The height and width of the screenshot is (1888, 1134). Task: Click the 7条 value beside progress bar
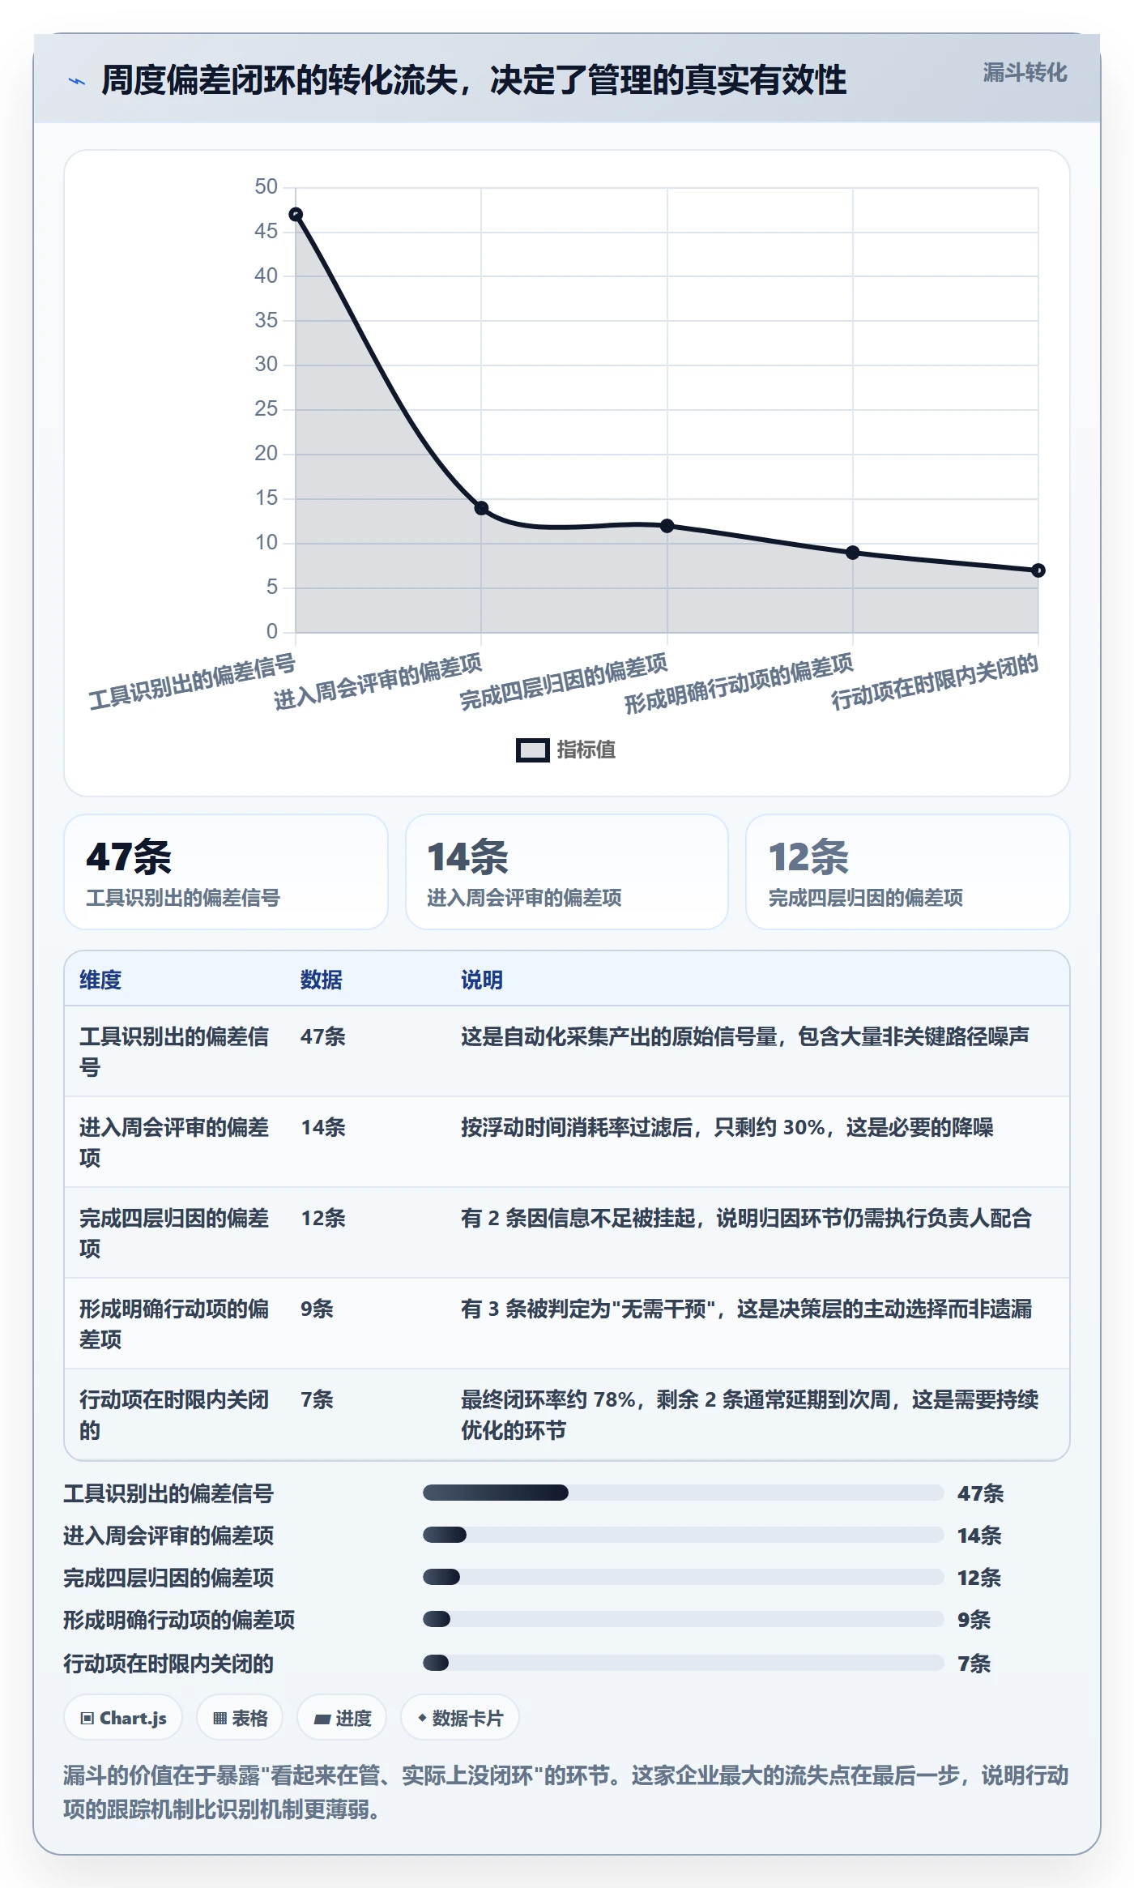974,1664
